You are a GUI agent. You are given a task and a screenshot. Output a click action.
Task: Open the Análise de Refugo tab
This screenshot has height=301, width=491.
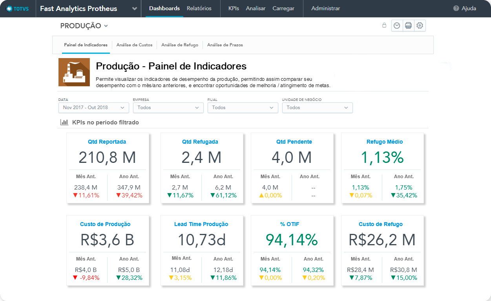point(180,45)
